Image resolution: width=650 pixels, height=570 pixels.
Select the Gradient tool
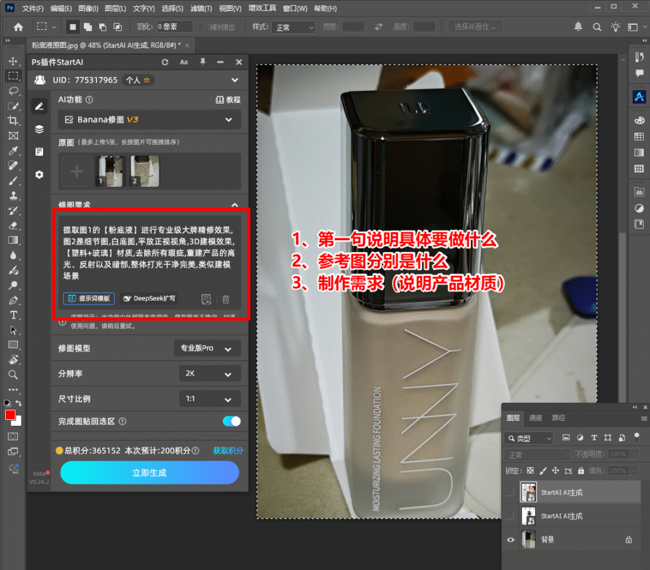click(13, 240)
